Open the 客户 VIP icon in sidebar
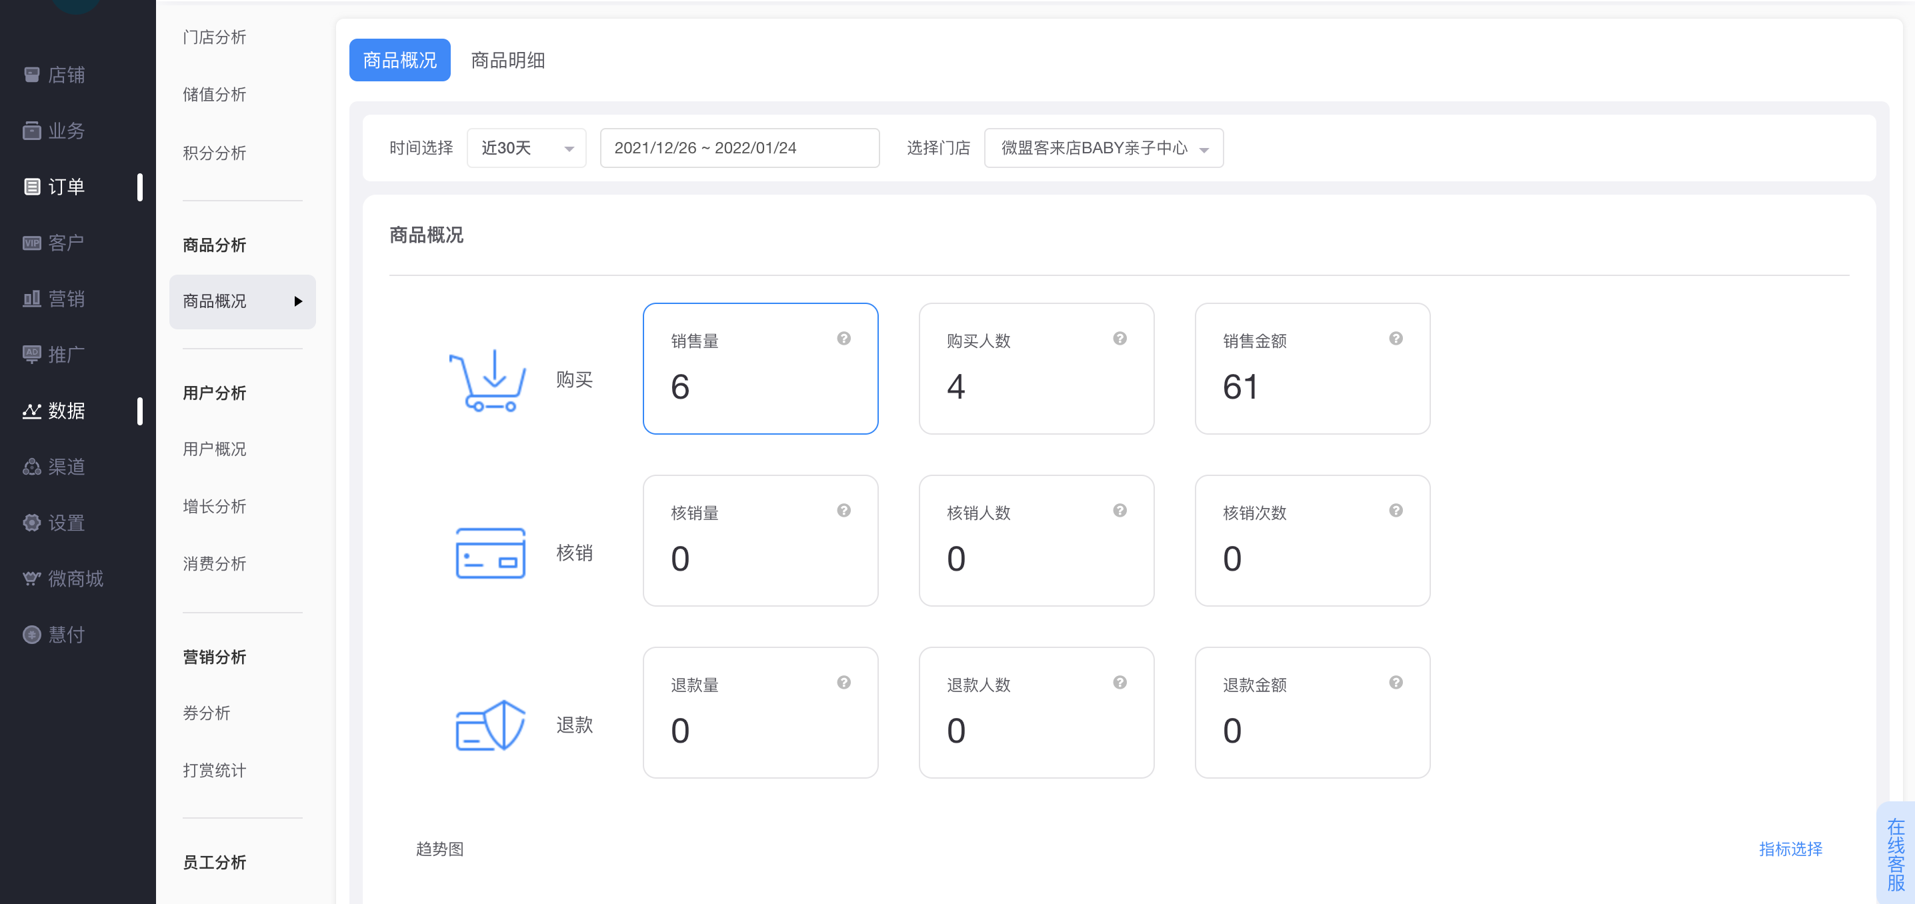1915x904 pixels. point(31,243)
